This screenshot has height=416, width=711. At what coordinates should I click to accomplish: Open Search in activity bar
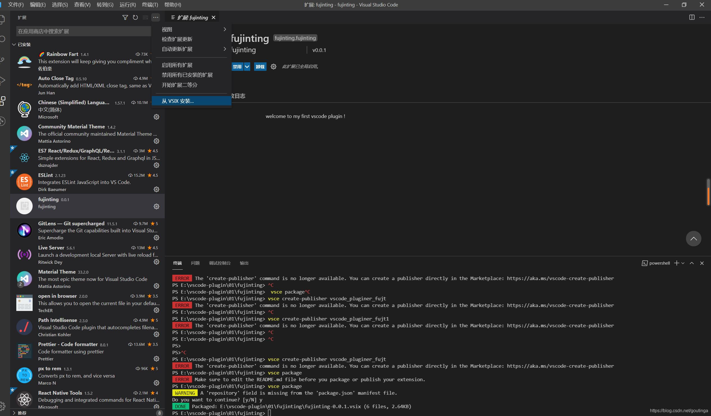tap(3, 39)
